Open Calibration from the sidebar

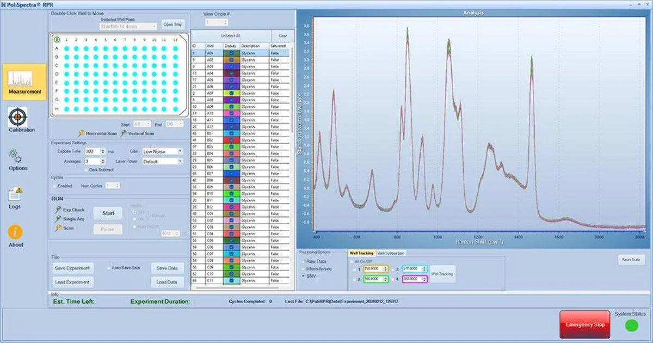tap(18, 117)
